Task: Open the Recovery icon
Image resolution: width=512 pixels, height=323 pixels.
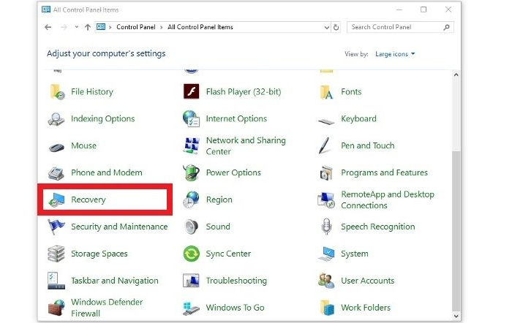Action: (x=56, y=199)
